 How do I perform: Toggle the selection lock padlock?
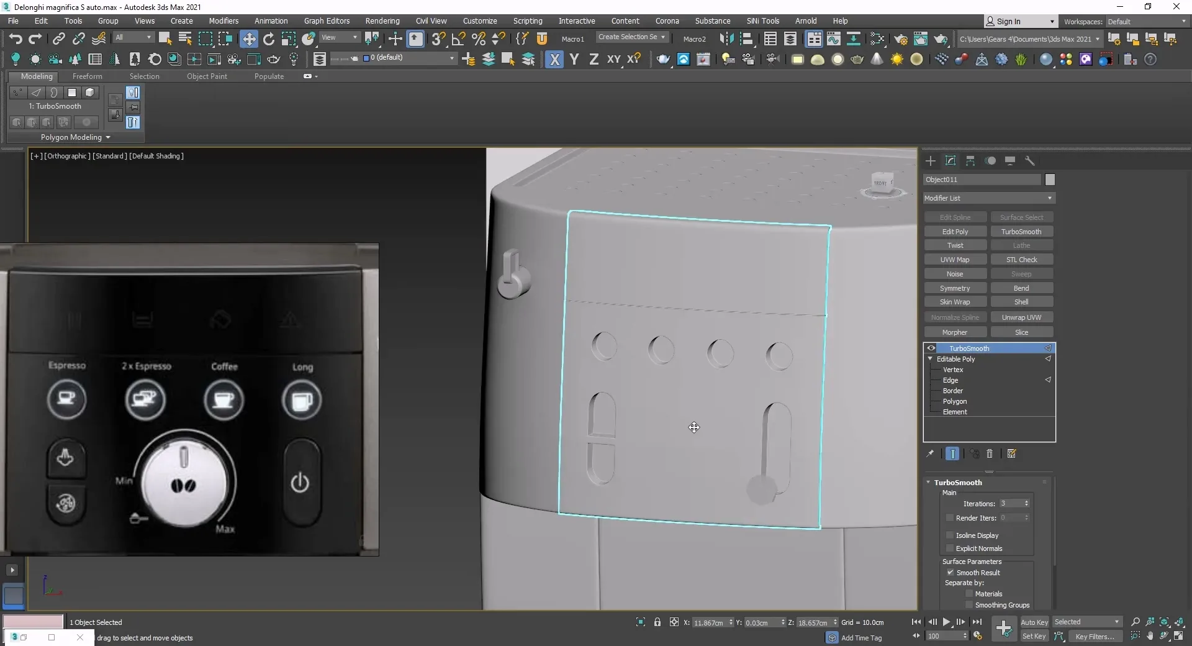tap(657, 622)
